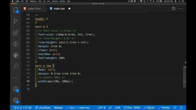Open the macOS Wi-Fi menu icon
Viewport: 196px width, 110px height.
pos(151,1)
